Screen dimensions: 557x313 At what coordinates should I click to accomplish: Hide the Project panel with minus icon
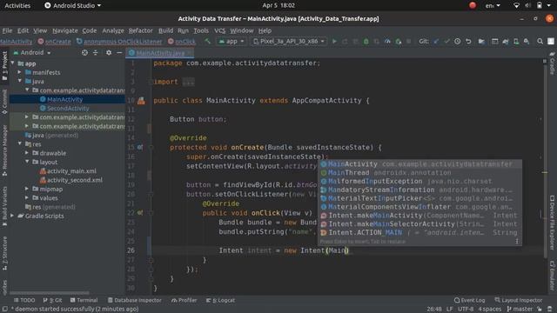(x=119, y=52)
